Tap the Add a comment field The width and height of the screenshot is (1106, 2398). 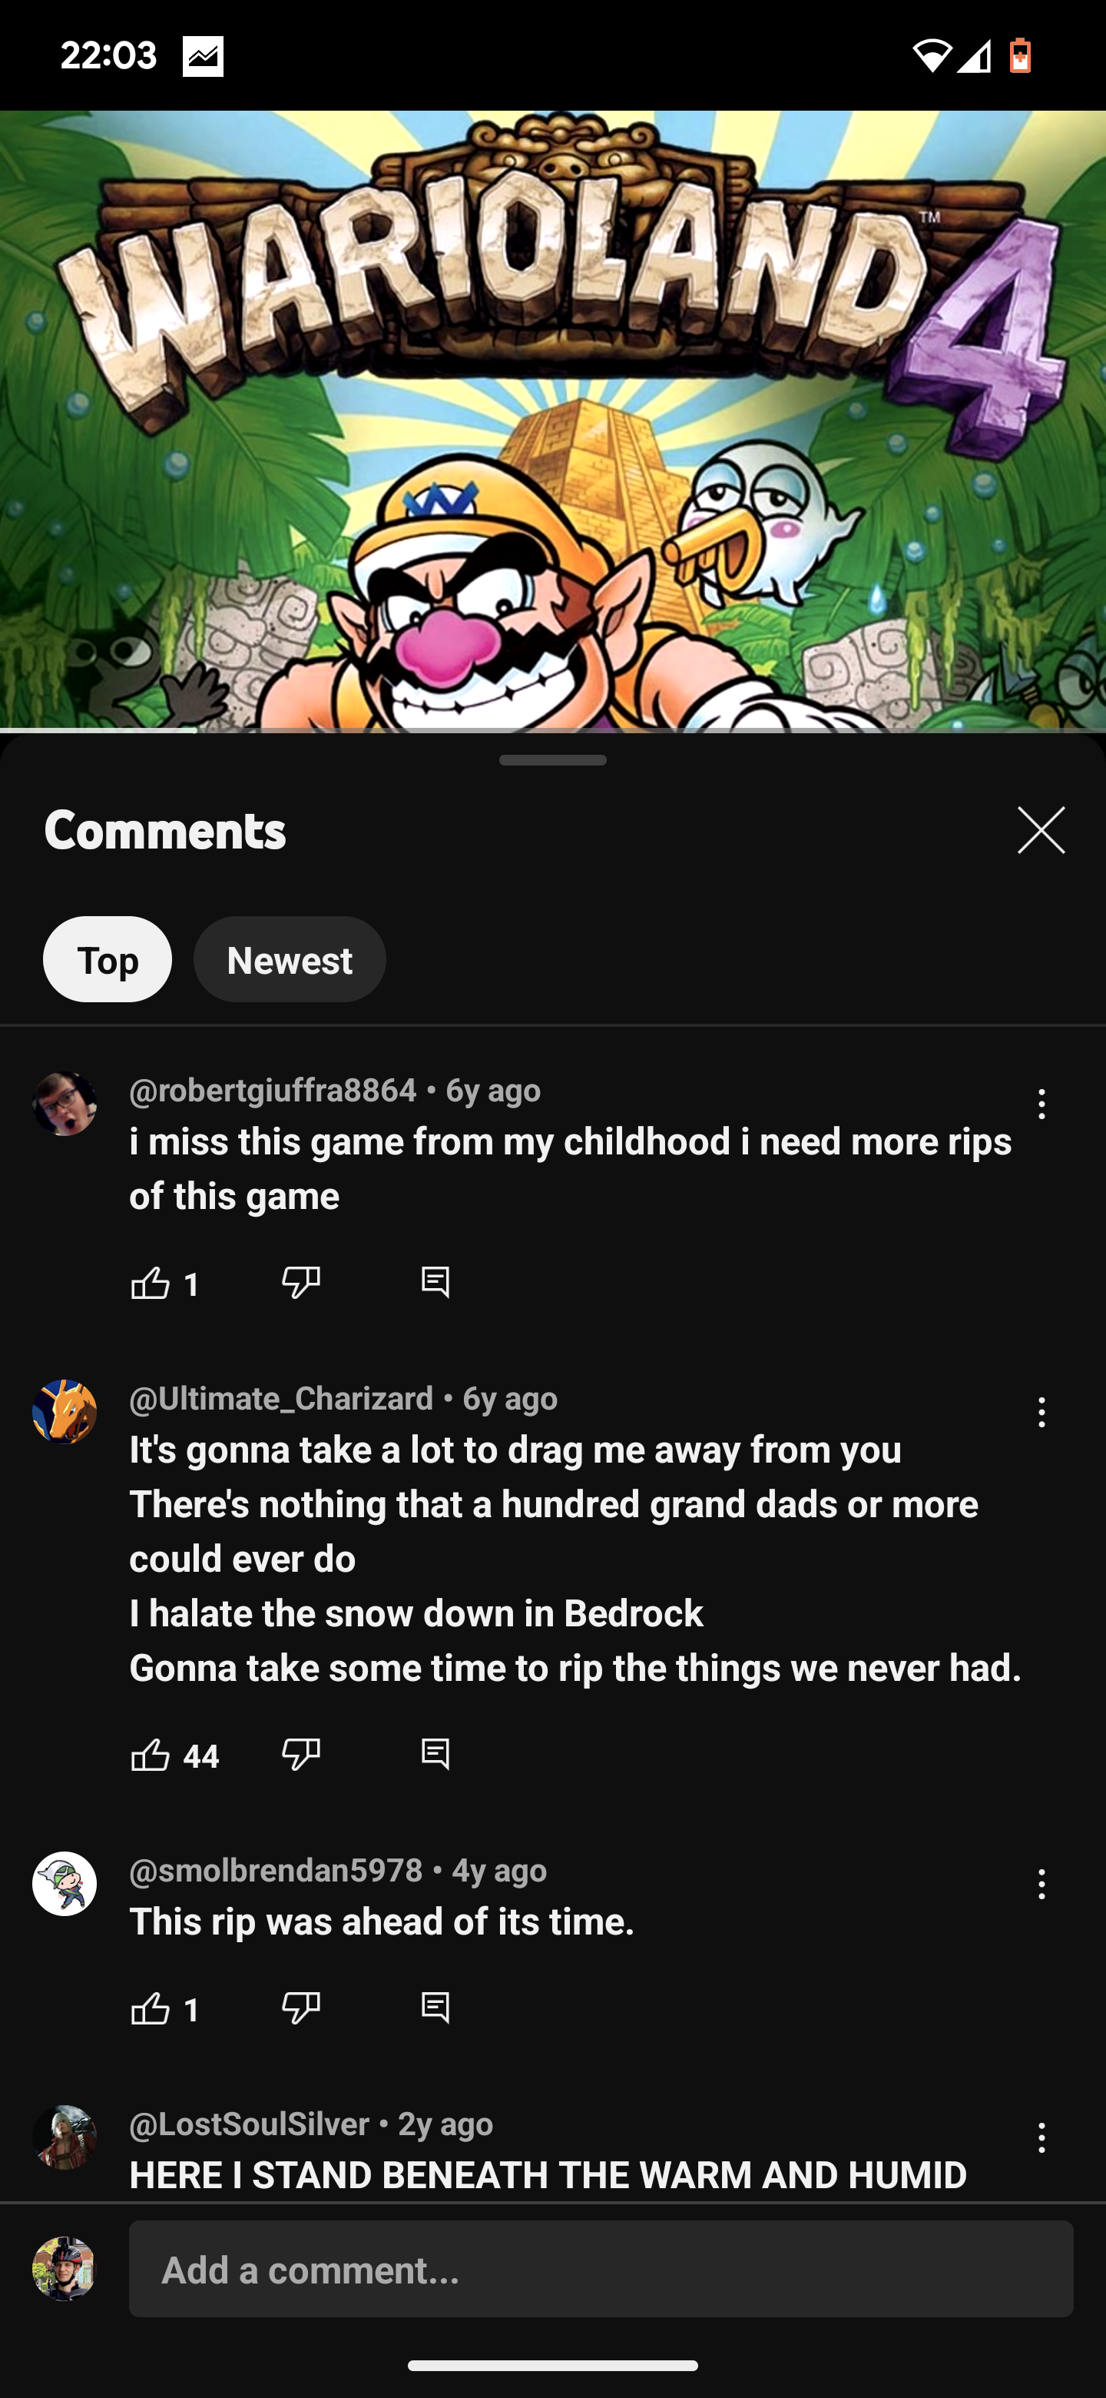click(x=601, y=2270)
